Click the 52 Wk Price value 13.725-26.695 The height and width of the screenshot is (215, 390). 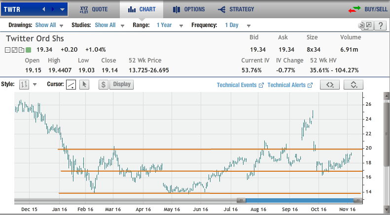click(149, 70)
